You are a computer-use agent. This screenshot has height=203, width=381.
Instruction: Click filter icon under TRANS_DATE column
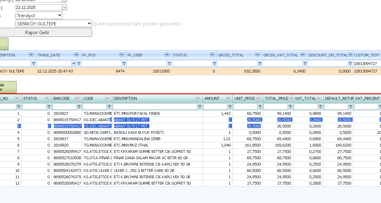pyautogui.click(x=79, y=63)
